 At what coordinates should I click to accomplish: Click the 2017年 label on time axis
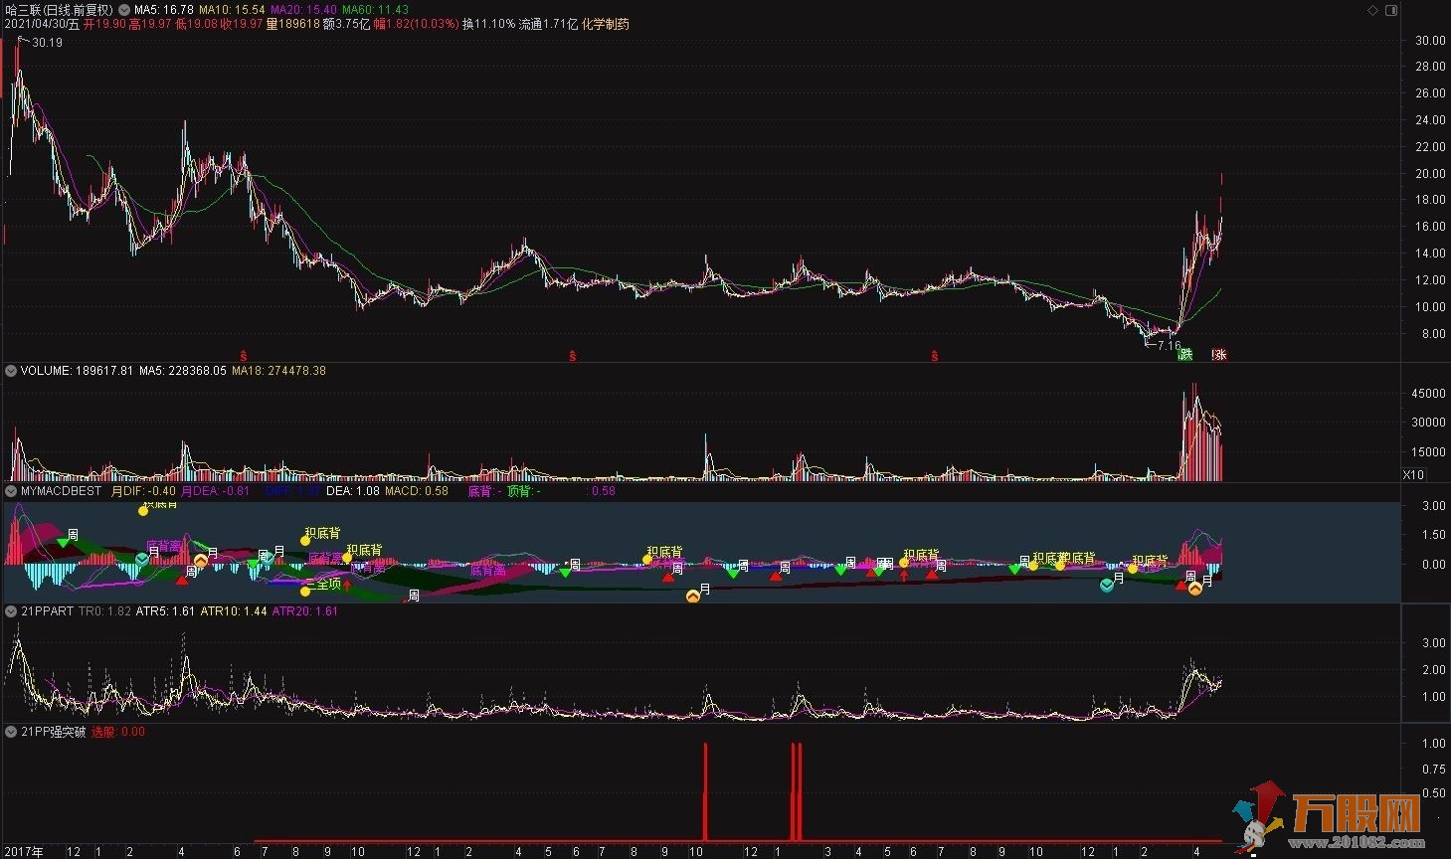(x=24, y=851)
